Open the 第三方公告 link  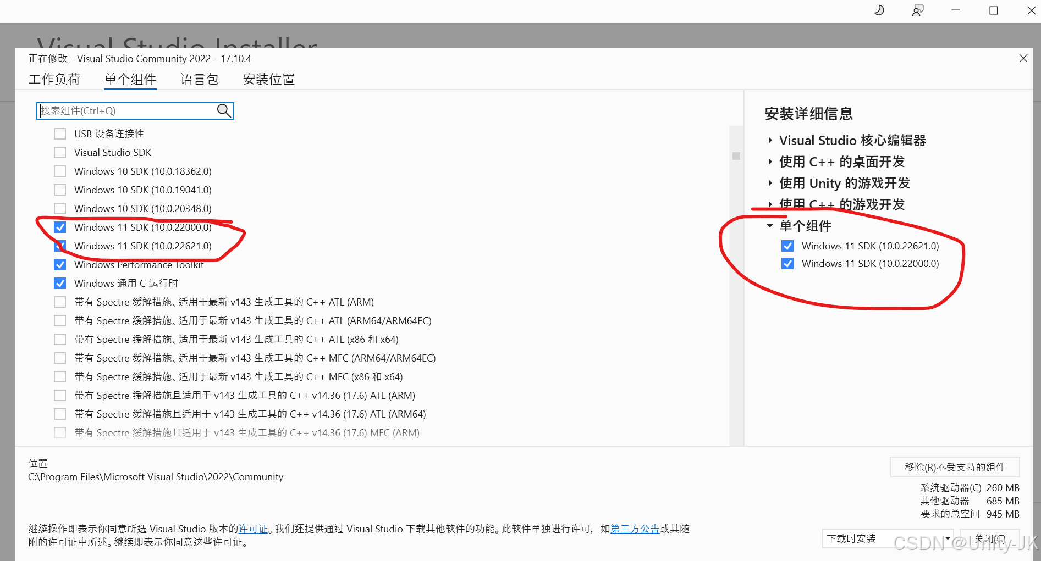[x=635, y=529]
